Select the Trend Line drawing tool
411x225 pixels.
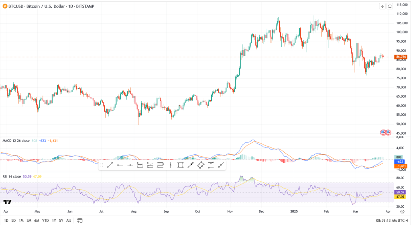[110, 165]
